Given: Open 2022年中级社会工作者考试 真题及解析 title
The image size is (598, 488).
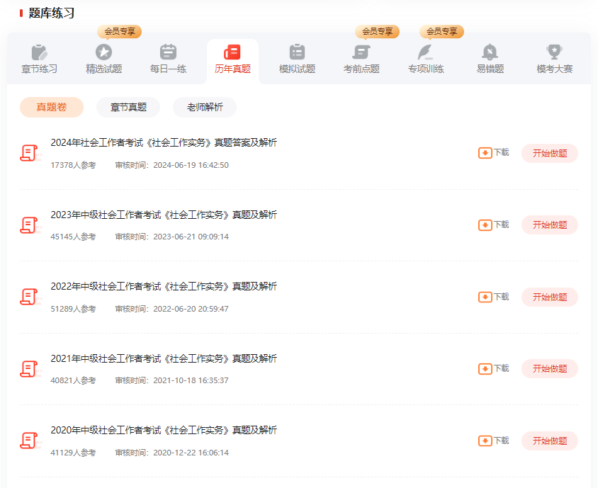Looking at the screenshot, I should [164, 286].
